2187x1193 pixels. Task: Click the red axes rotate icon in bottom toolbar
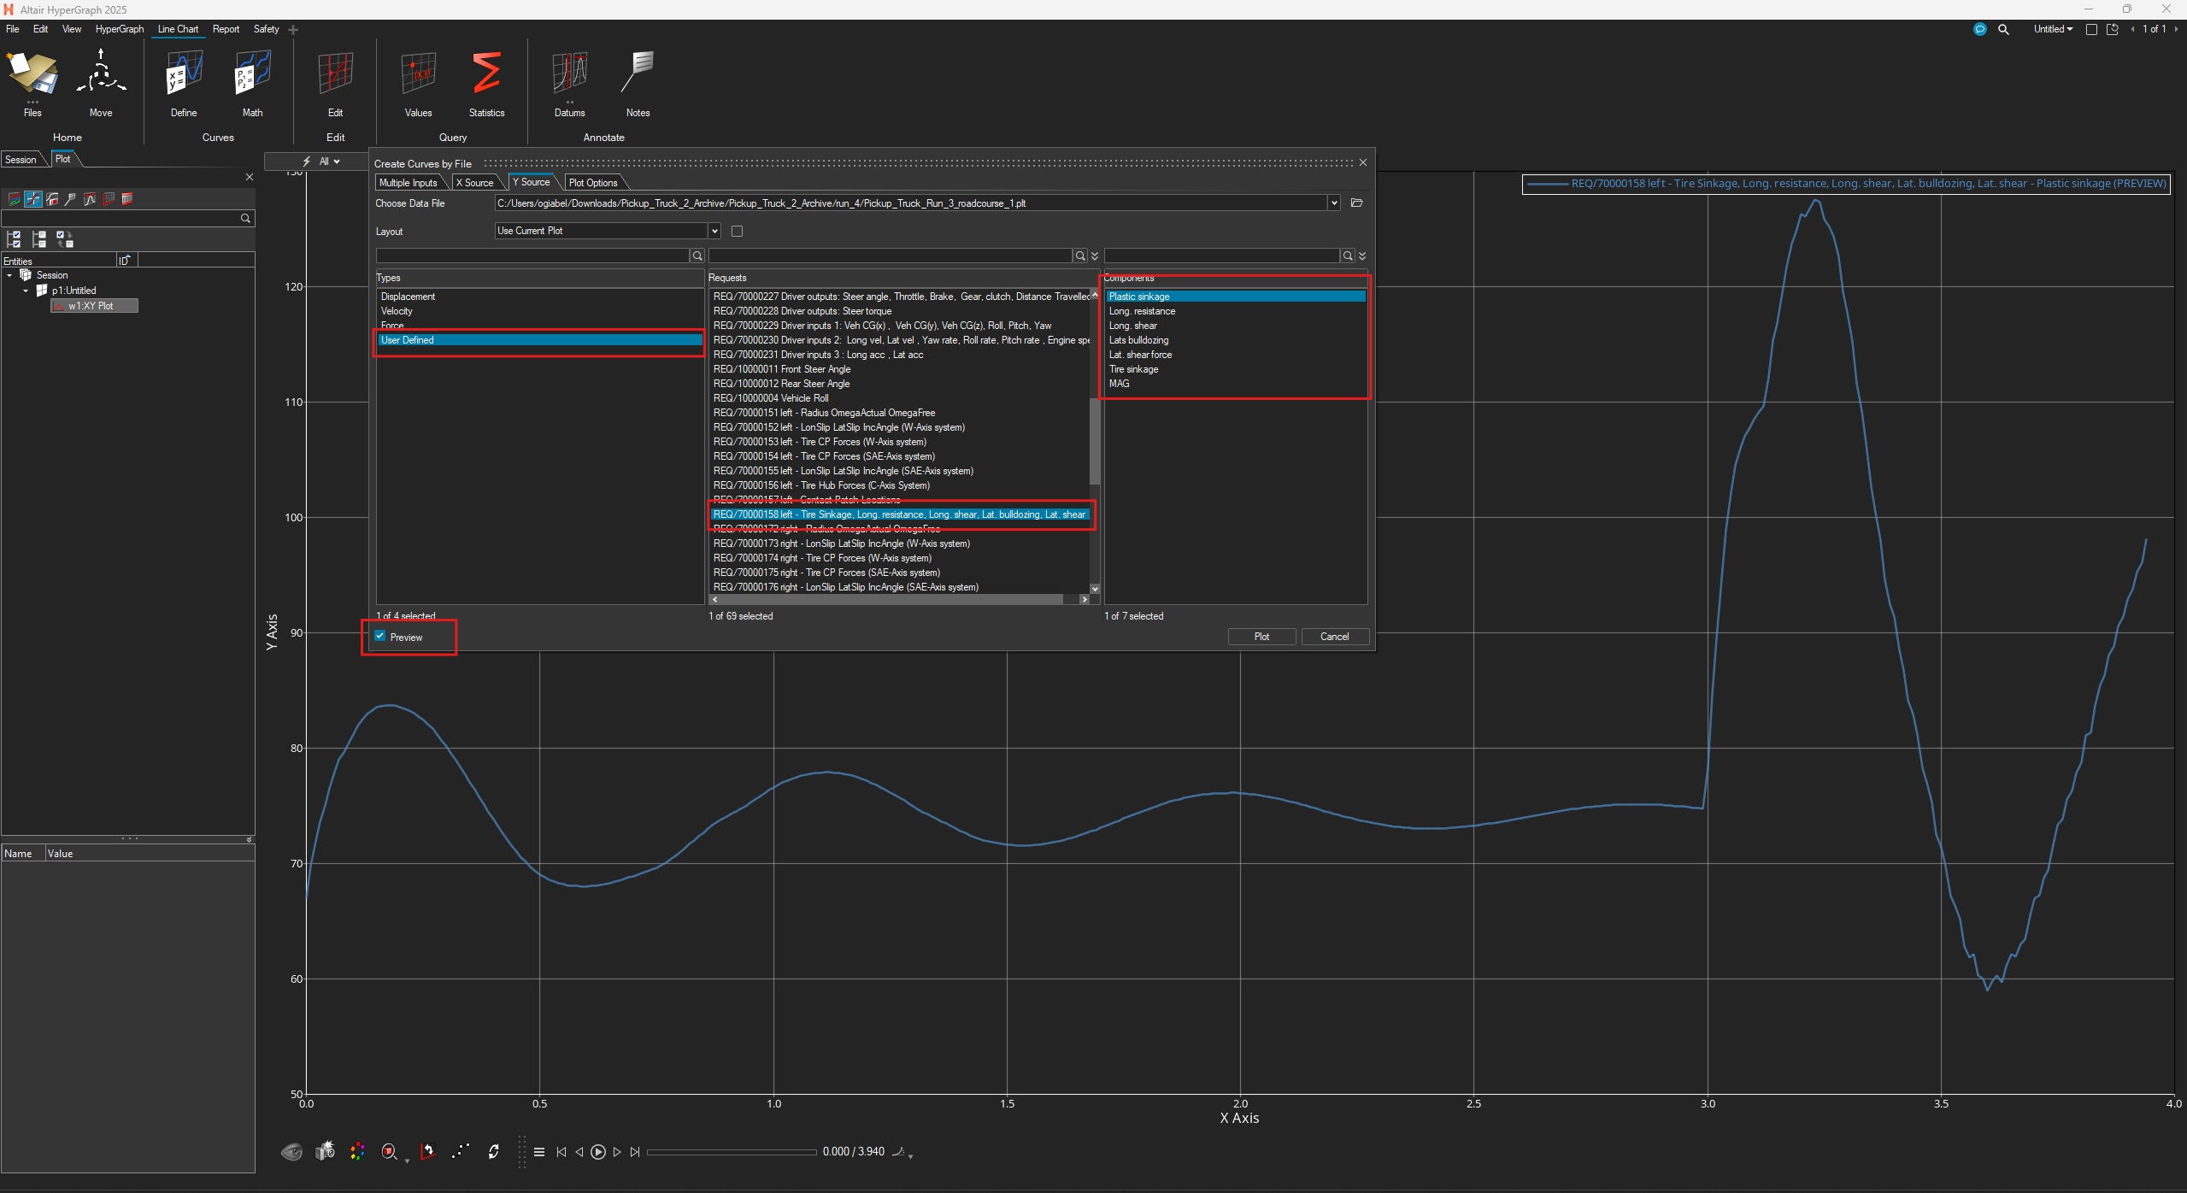click(428, 1152)
